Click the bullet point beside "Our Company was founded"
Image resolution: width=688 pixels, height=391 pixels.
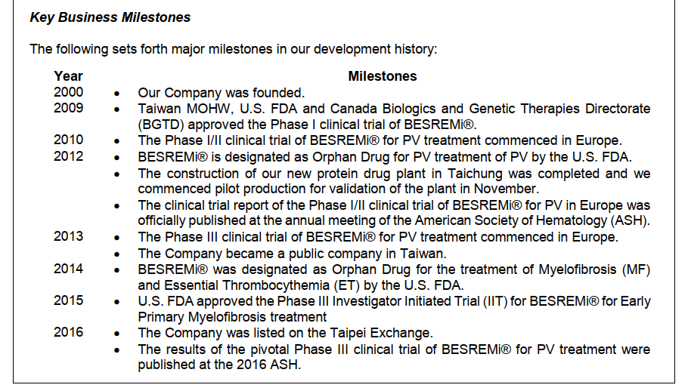[x=117, y=94]
